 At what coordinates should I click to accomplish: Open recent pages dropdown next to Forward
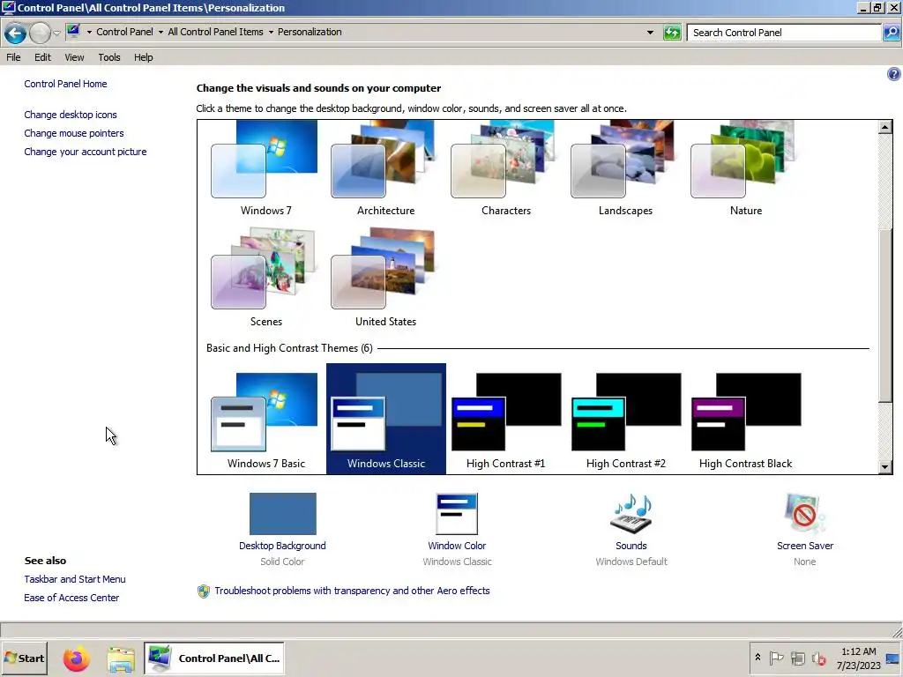(x=56, y=33)
